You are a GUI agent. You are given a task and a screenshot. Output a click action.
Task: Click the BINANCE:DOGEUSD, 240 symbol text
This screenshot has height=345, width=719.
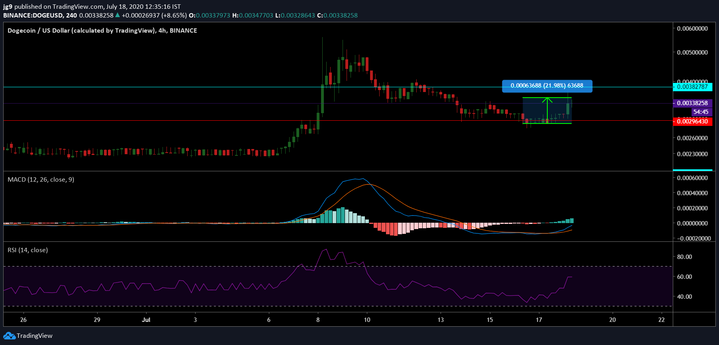(40, 15)
